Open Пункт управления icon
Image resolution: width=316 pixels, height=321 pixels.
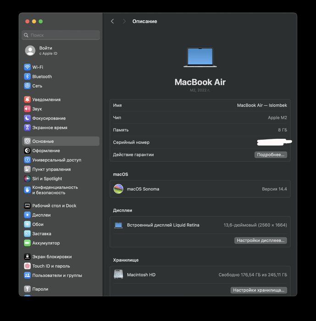27,169
